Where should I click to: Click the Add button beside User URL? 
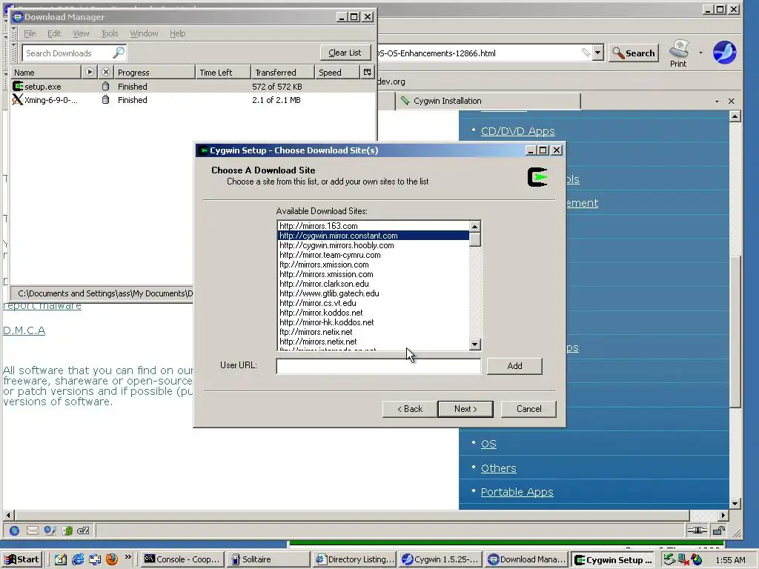tap(514, 366)
